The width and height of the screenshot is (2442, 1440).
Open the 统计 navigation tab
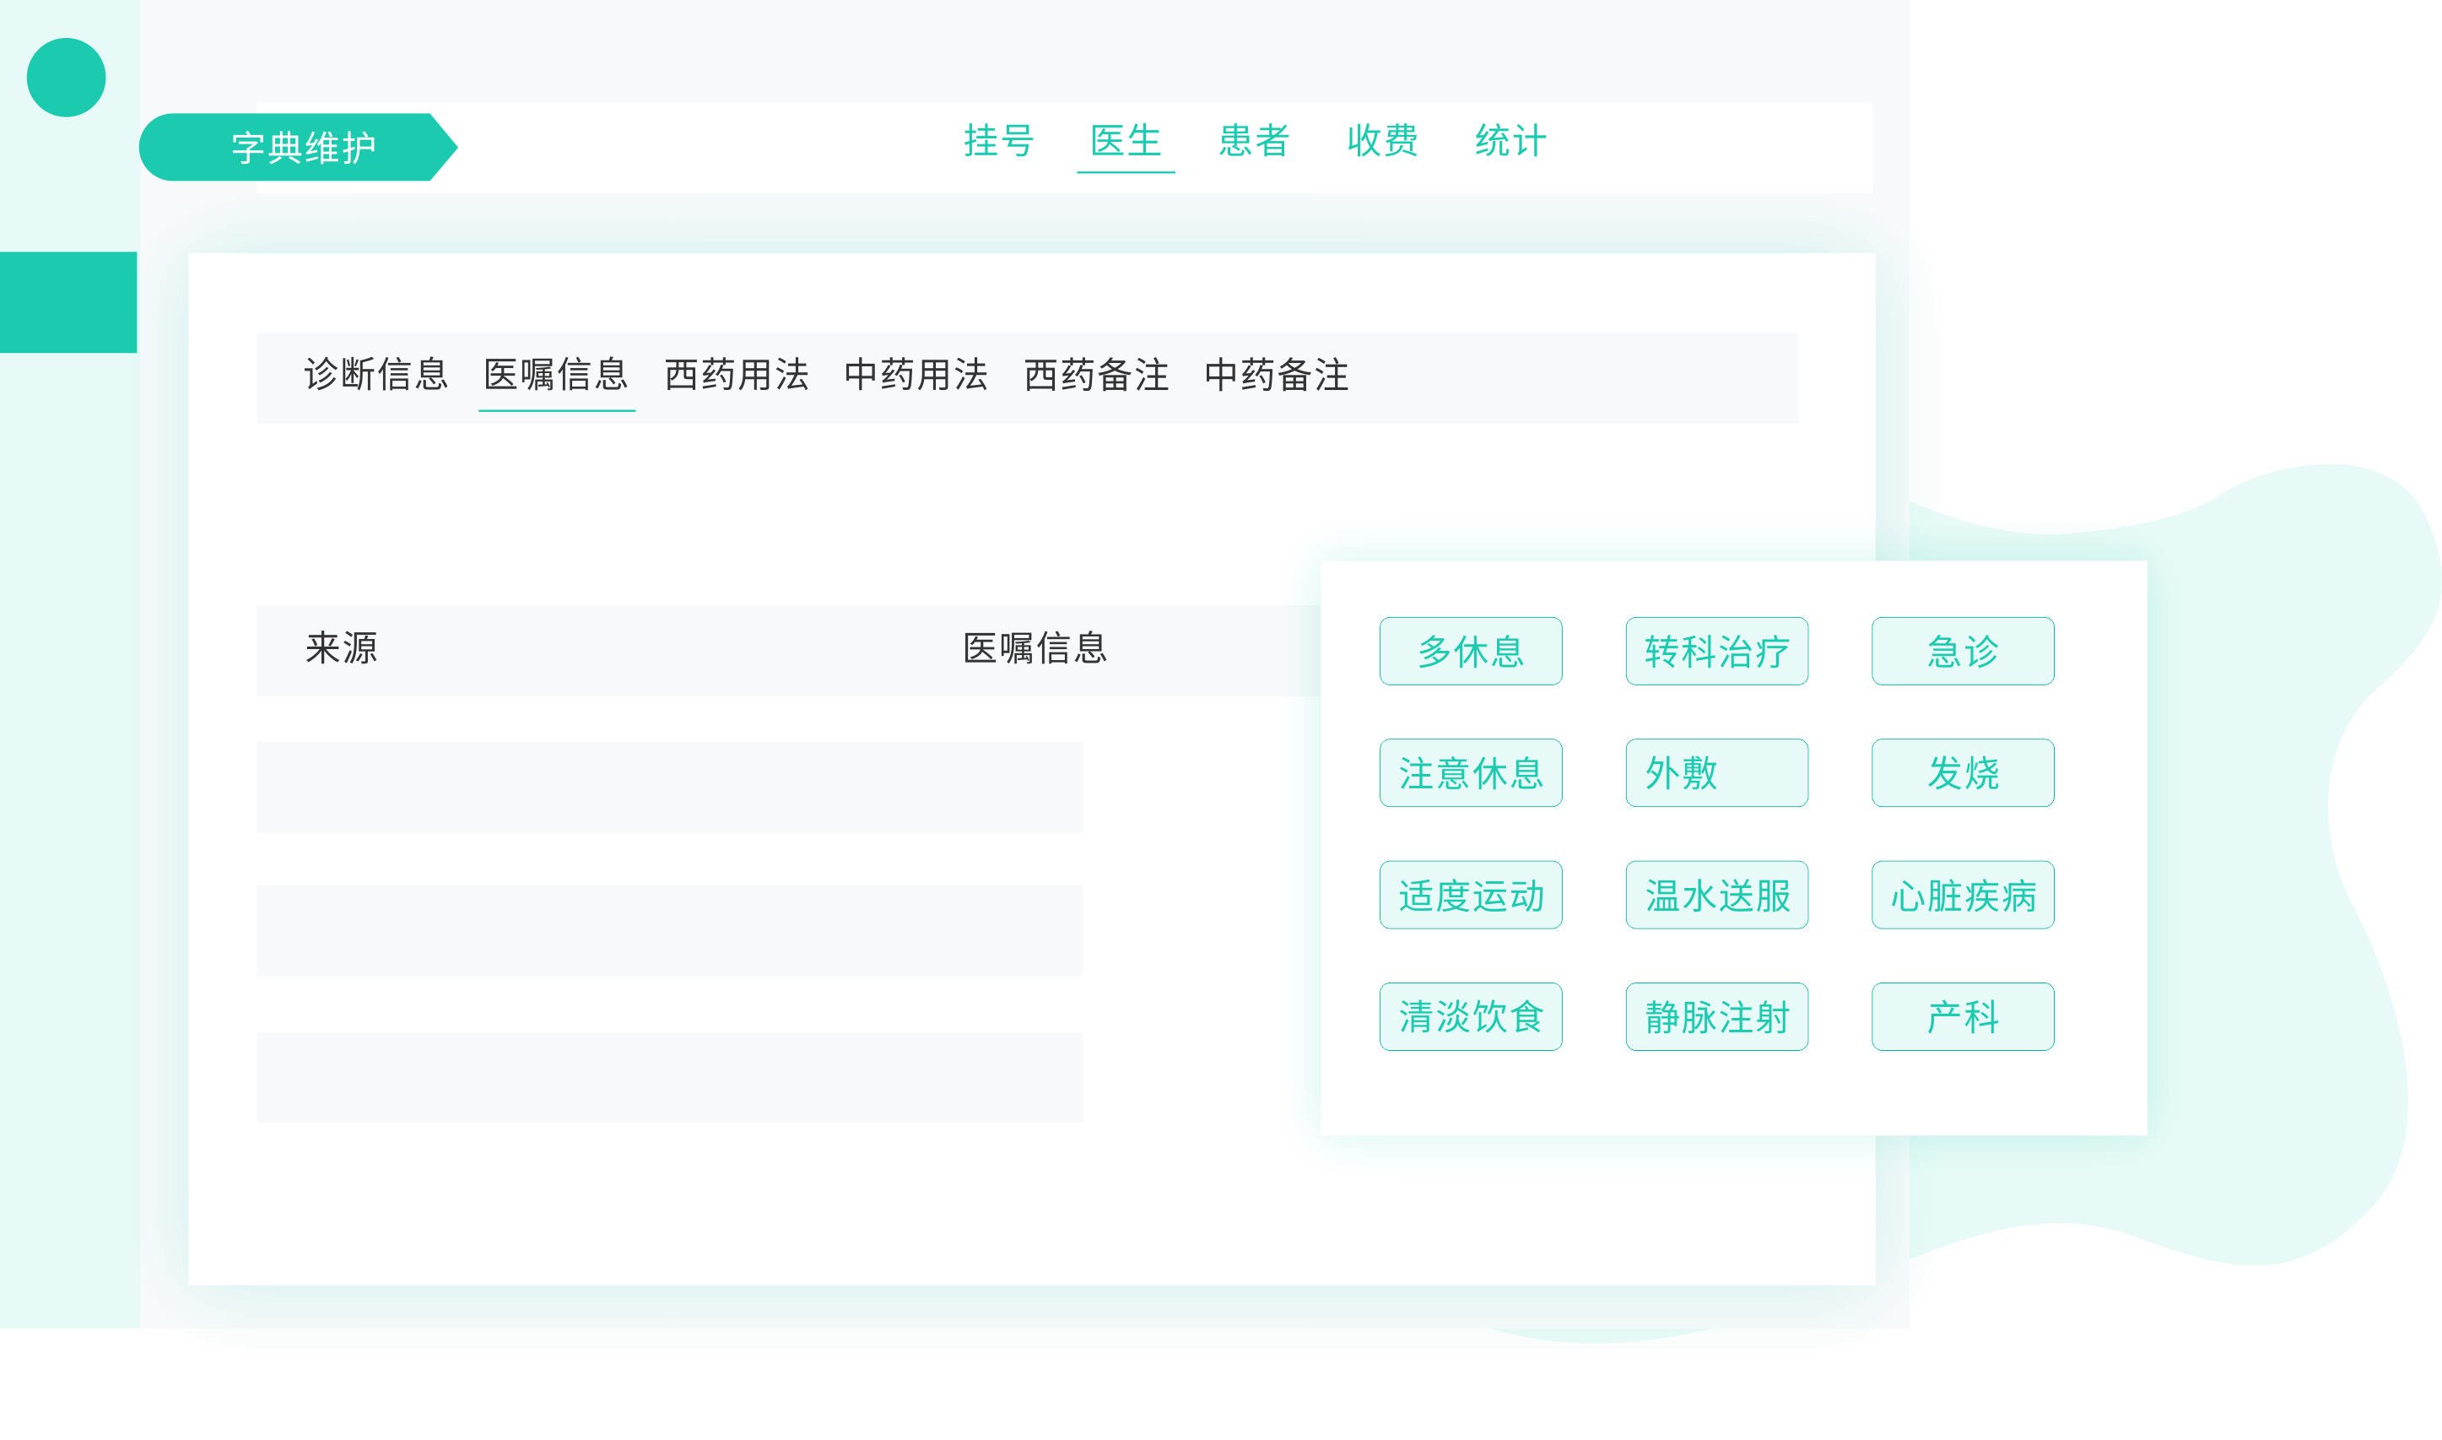1510,141
